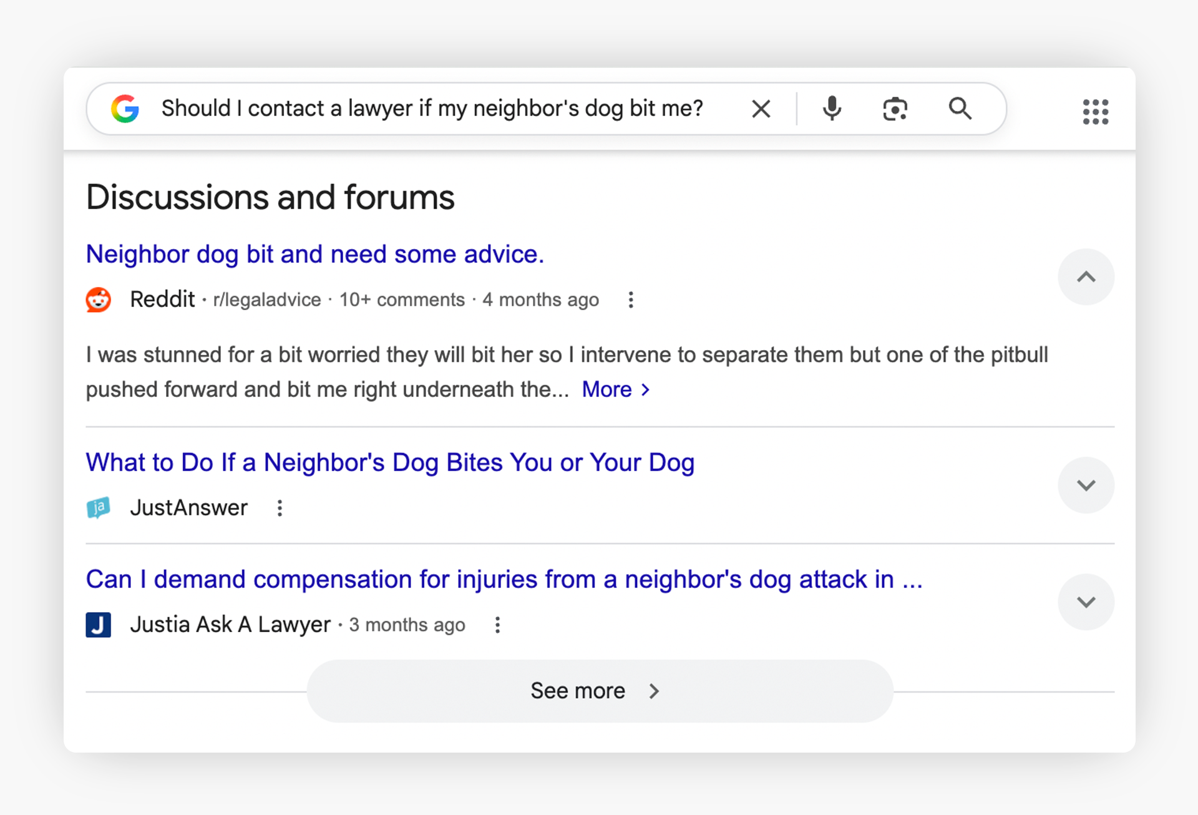
Task: Activate voice search with the microphone icon
Action: (832, 108)
